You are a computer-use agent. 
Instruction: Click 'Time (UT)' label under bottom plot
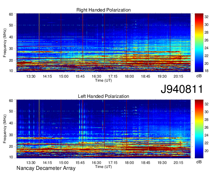tap(104, 167)
